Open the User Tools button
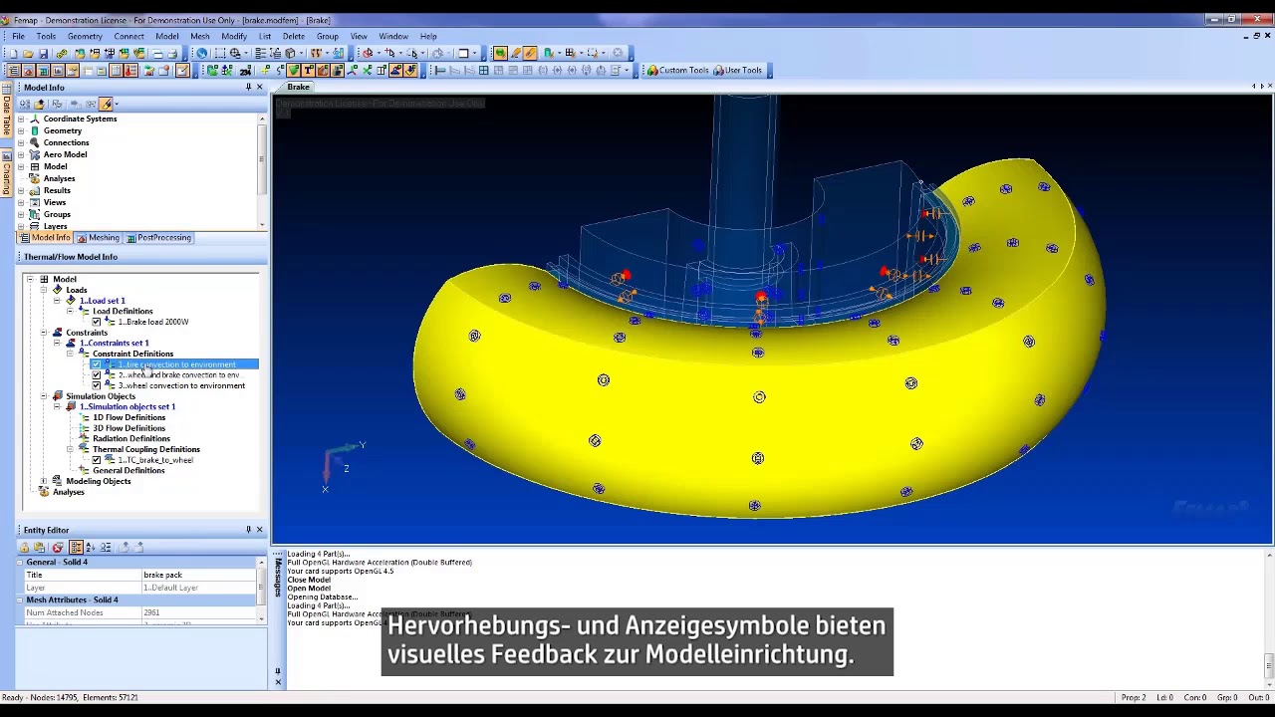This screenshot has height=717, width=1275. [738, 71]
